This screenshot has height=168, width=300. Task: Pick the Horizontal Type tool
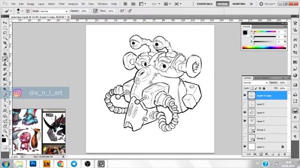coord(5,100)
